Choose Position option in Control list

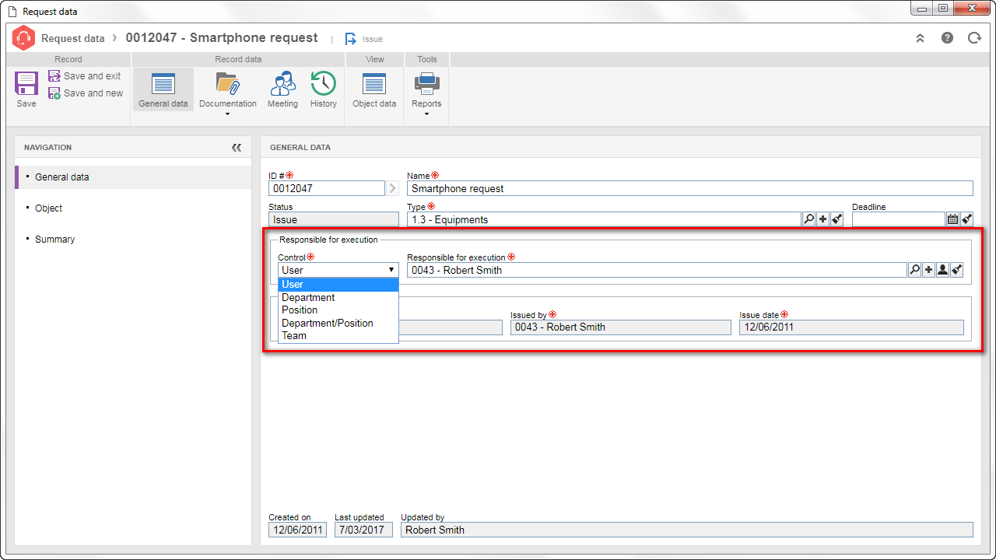point(338,310)
